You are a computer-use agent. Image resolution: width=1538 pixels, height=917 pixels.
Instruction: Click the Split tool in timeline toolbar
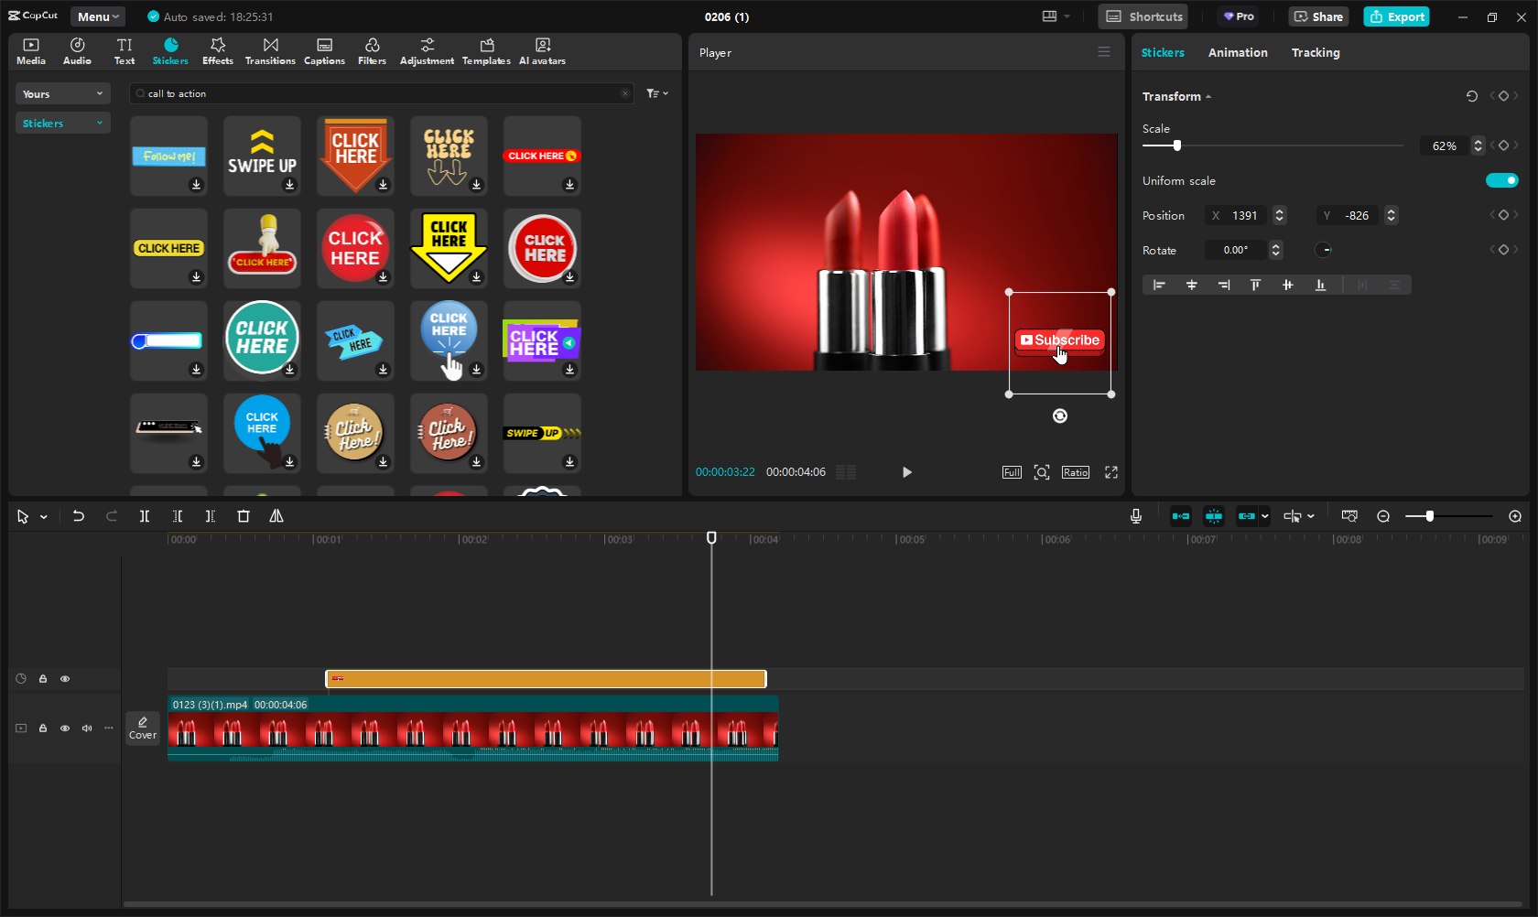pos(145,516)
